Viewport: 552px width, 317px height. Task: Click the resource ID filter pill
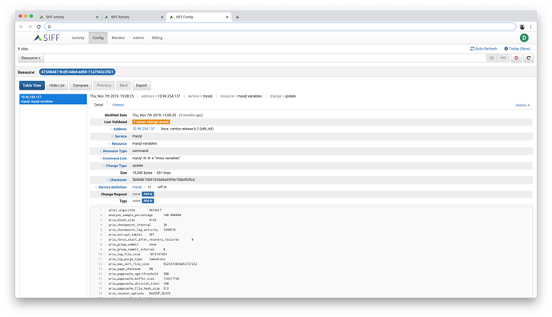click(77, 72)
